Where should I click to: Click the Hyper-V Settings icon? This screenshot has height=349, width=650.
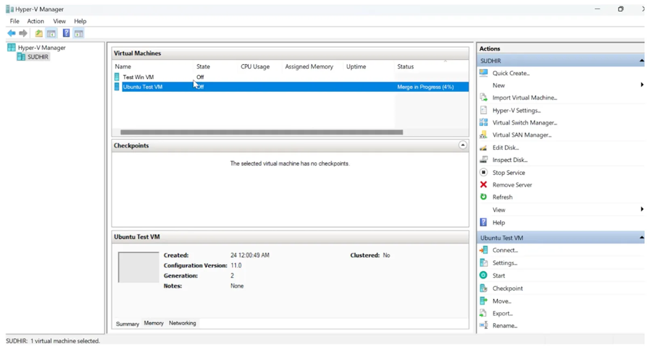pyautogui.click(x=483, y=110)
